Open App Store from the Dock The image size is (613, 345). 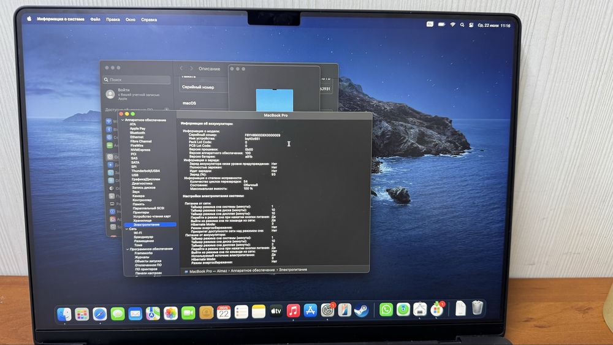[310, 310]
